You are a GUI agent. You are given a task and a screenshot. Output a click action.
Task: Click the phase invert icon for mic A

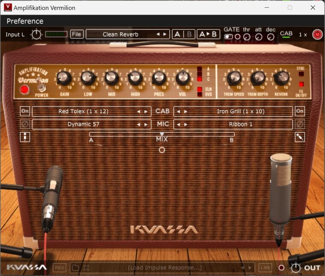click(25, 124)
